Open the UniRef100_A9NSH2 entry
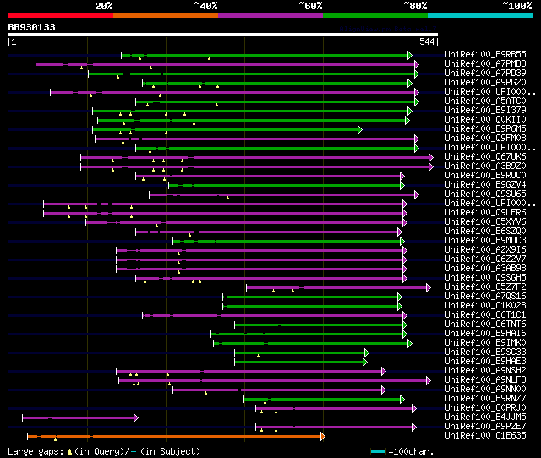541x458 pixels. coord(485,371)
